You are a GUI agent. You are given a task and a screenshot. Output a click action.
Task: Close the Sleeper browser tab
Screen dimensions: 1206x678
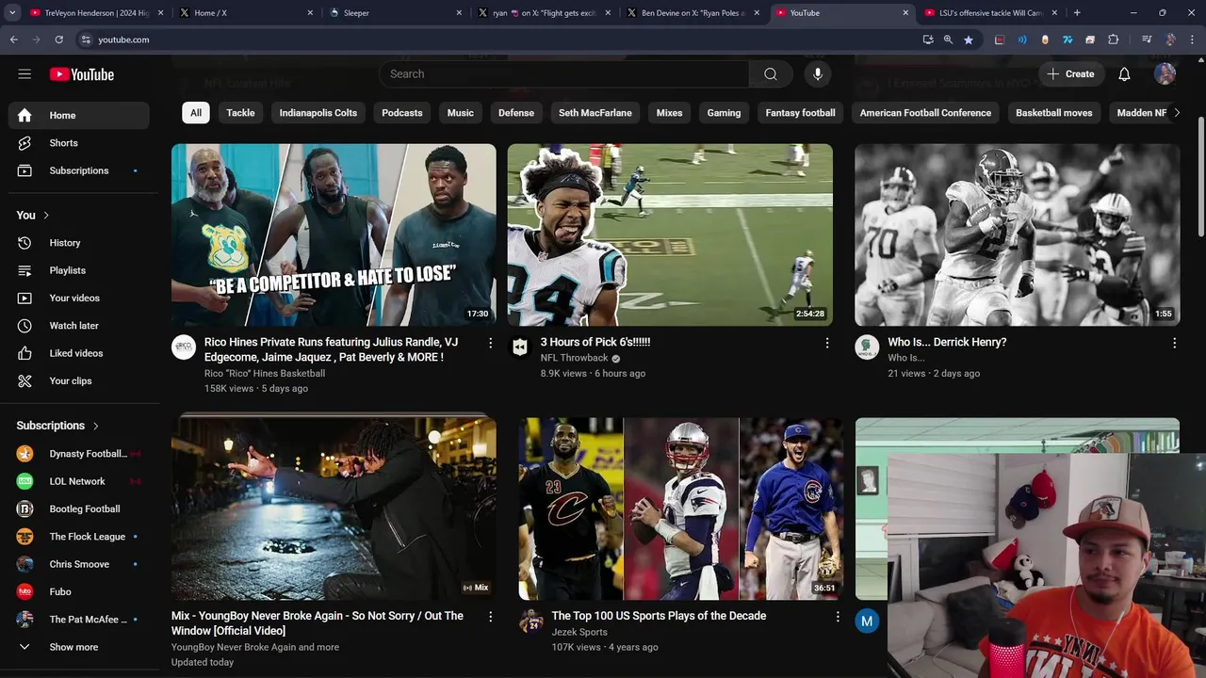coord(459,13)
